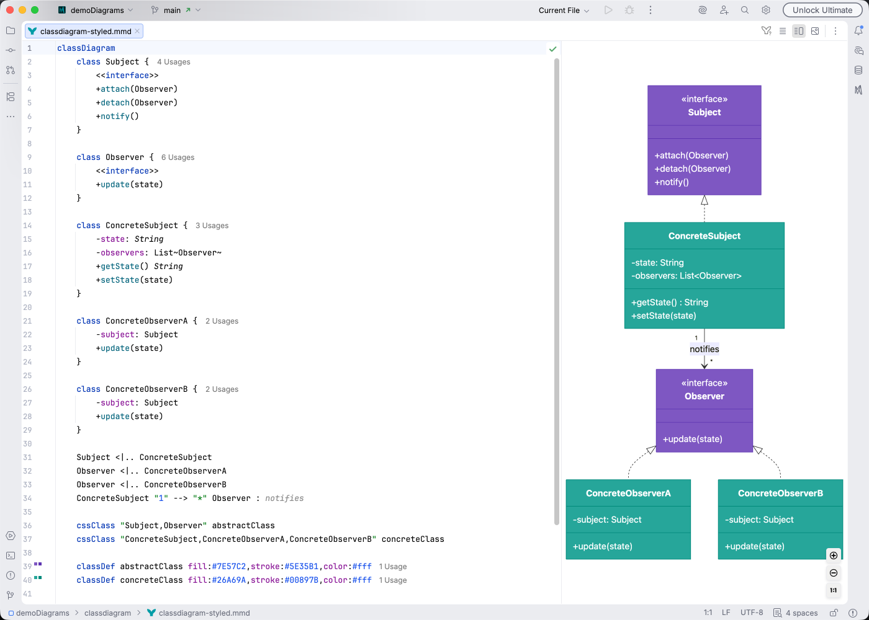Switch to editor-only view mode
The height and width of the screenshot is (620, 869).
pos(783,30)
